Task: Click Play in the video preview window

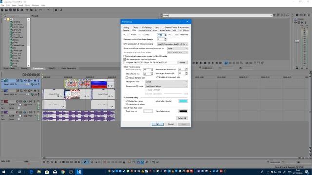Action: click(x=197, y=63)
